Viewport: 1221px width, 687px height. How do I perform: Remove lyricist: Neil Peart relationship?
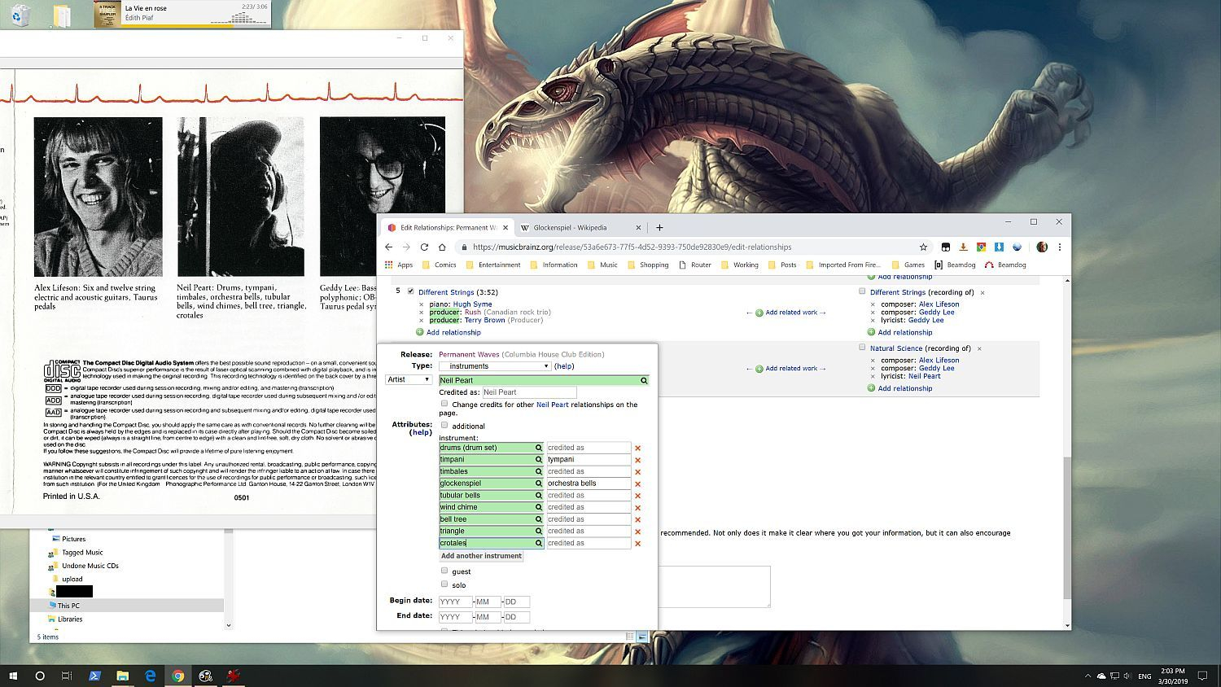pos(873,376)
